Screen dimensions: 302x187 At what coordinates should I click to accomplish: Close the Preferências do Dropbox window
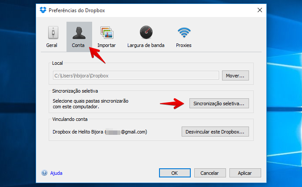260,10
